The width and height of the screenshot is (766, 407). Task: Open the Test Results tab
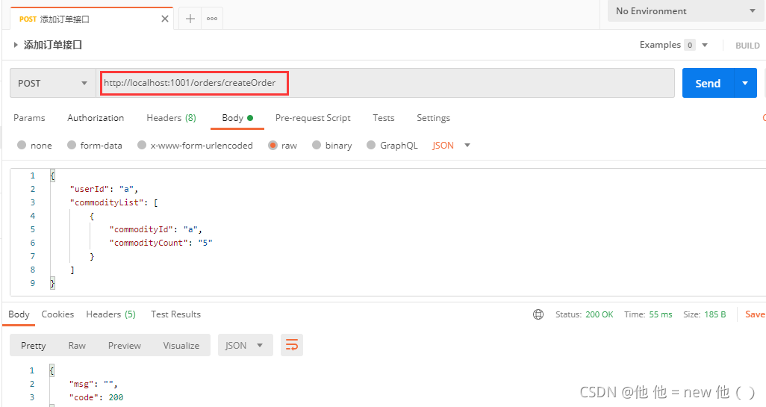tap(176, 314)
